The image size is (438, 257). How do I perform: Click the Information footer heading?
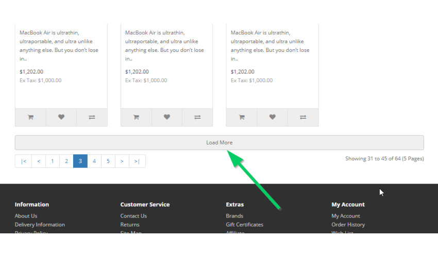pyautogui.click(x=32, y=205)
